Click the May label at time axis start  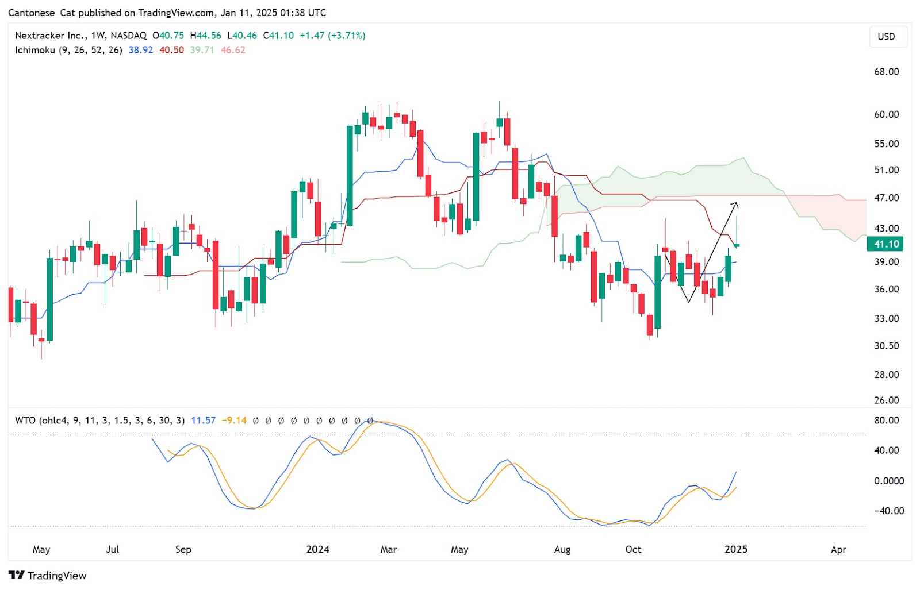point(41,549)
